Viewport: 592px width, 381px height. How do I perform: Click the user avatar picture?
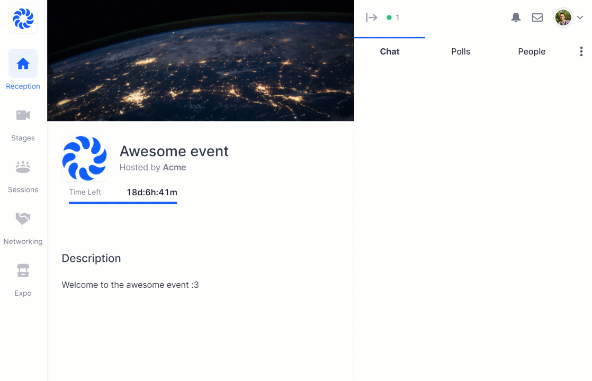563,17
